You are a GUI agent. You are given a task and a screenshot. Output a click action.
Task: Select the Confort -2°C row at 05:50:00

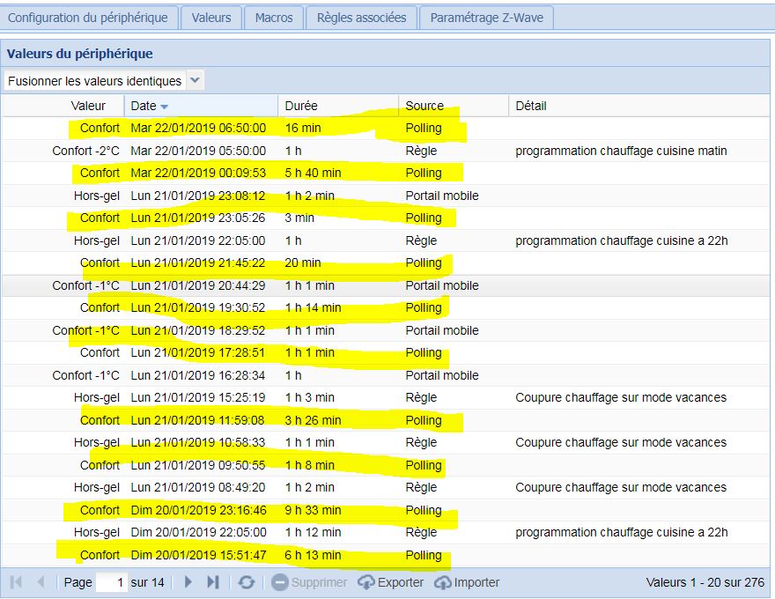pyautogui.click(x=264, y=151)
